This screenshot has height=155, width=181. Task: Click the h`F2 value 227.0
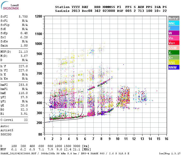coord(23,70)
